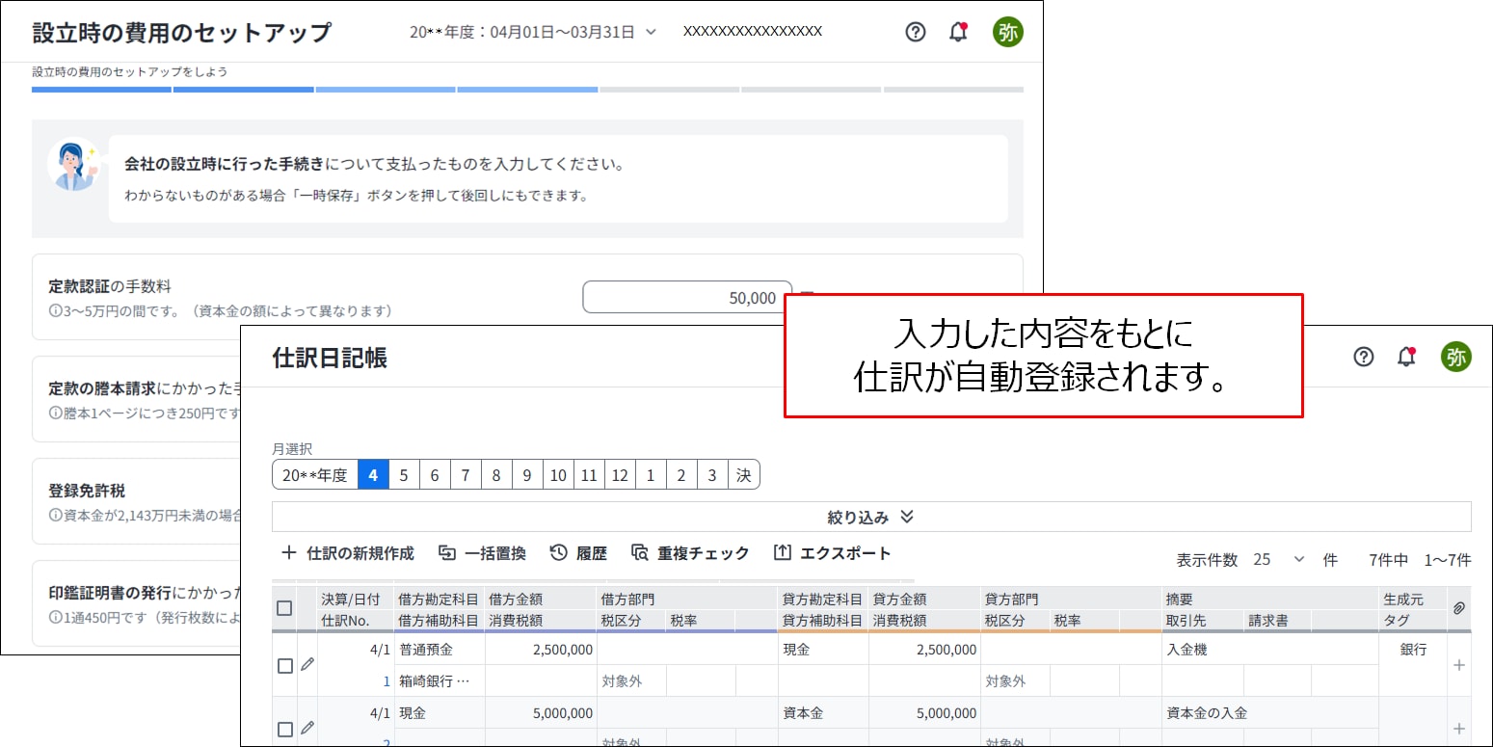The height and width of the screenshot is (747, 1493).
Task: Open help icon in journal window
Action: coord(1363,357)
